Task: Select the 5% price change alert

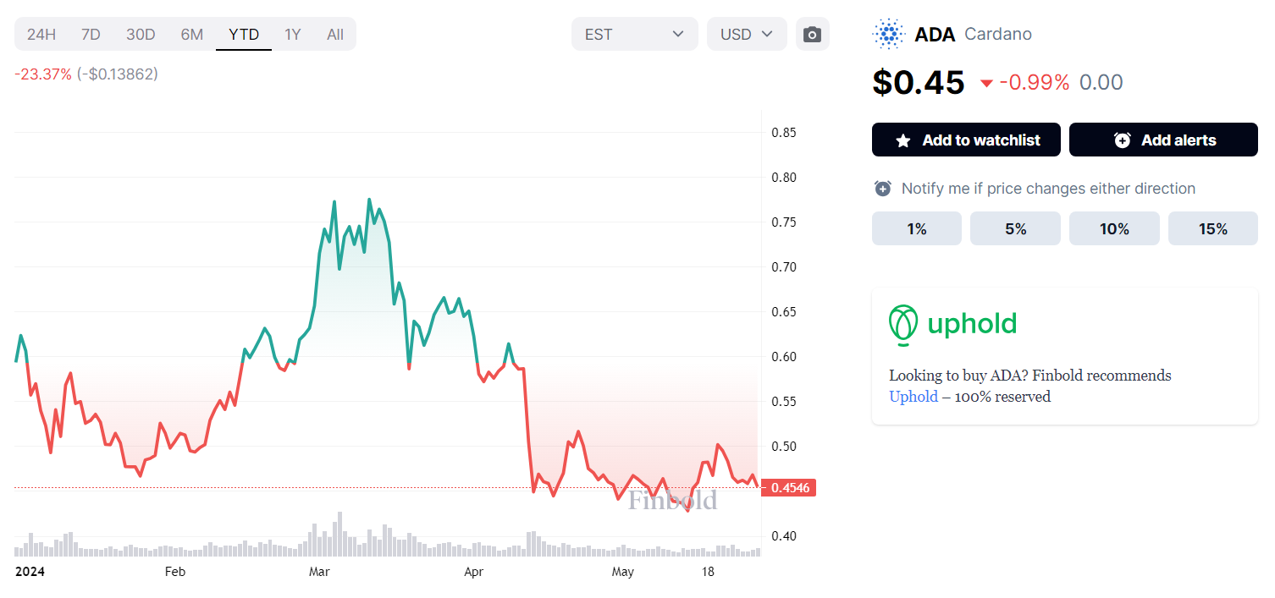Action: pyautogui.click(x=1015, y=229)
